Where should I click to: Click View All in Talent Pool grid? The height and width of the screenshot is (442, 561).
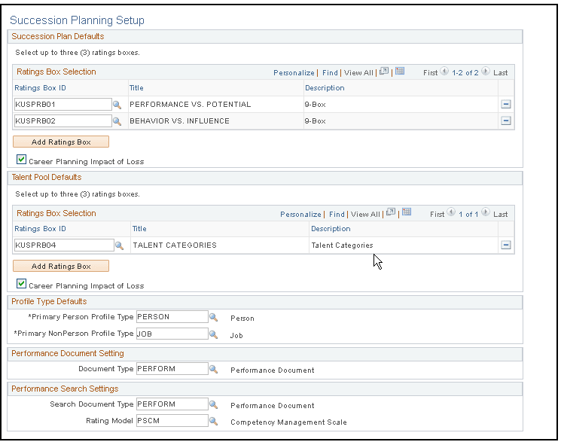[x=365, y=214]
